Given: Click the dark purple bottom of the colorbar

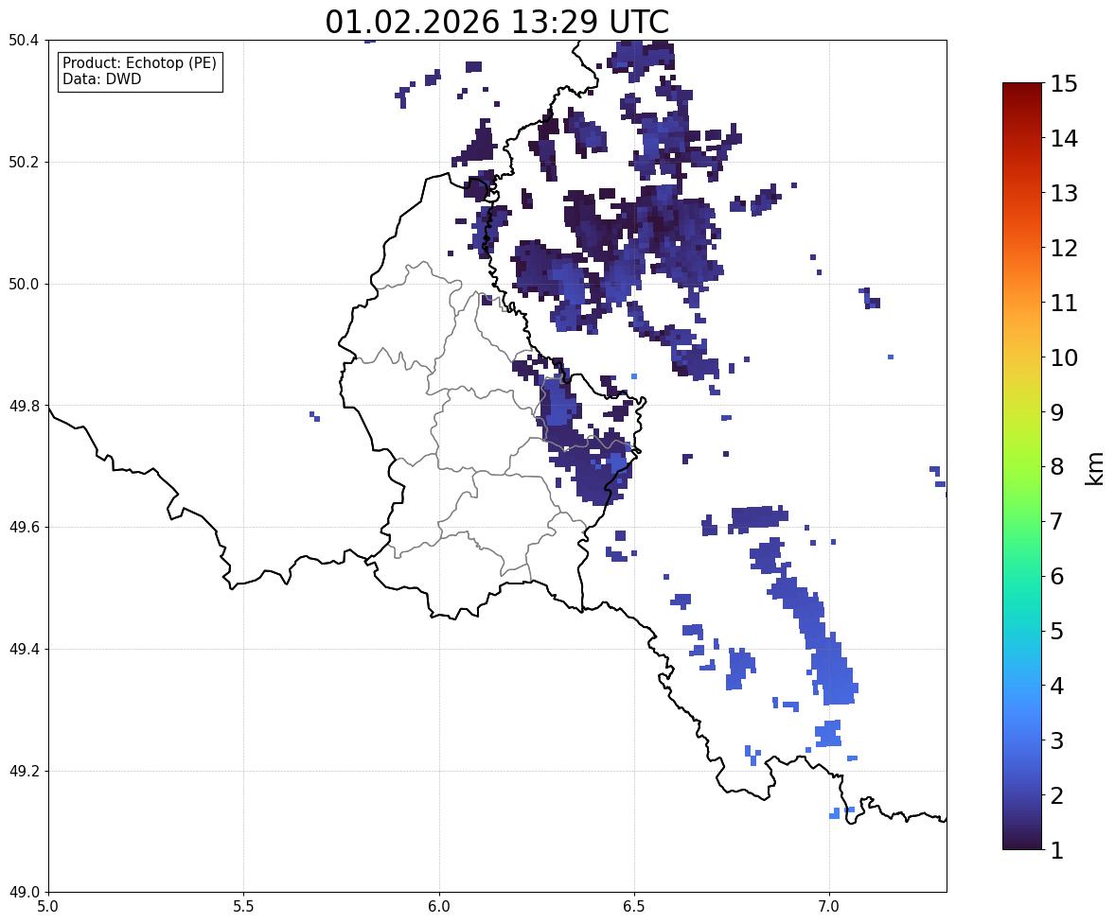Looking at the screenshot, I should [x=1022, y=843].
